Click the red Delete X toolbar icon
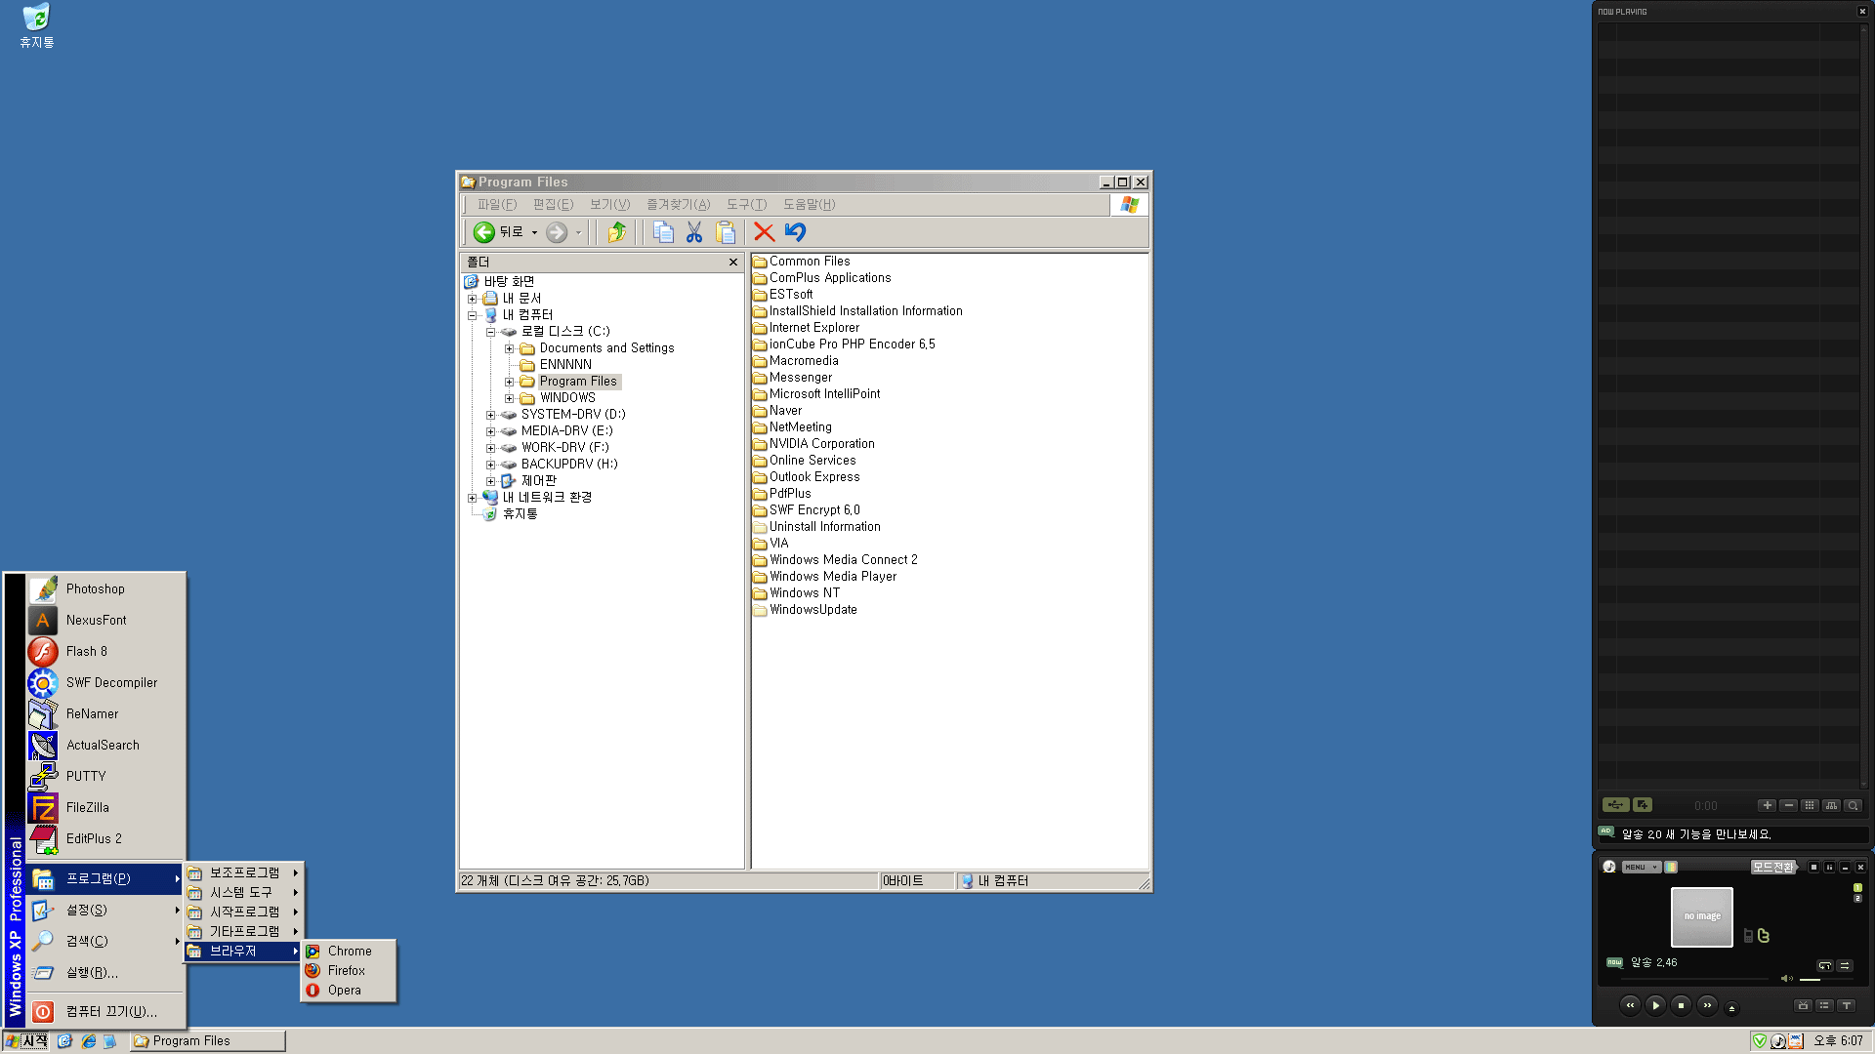The height and width of the screenshot is (1054, 1875). pyautogui.click(x=764, y=232)
